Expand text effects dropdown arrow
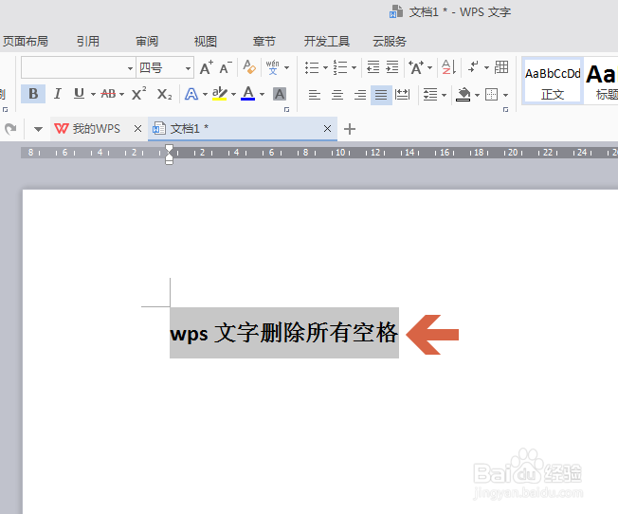 point(205,94)
